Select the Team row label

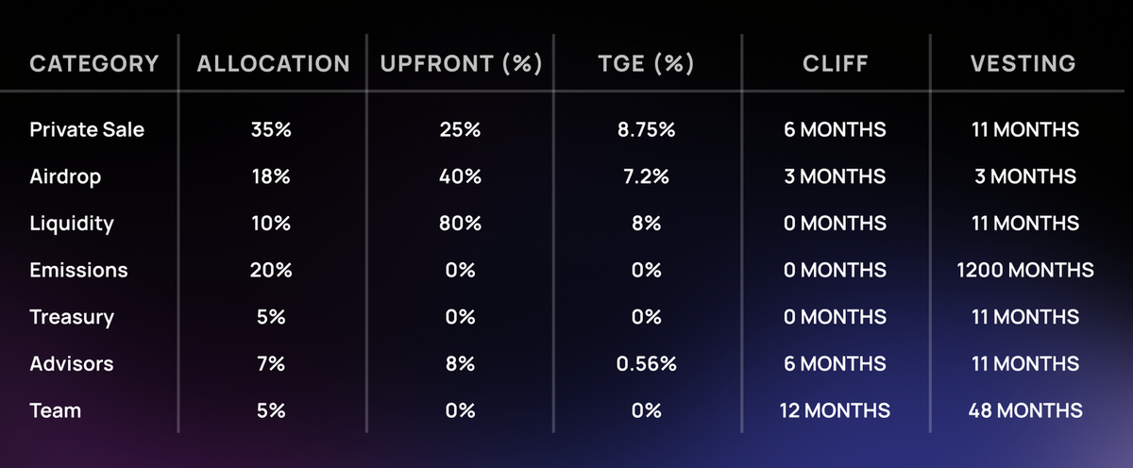(x=56, y=411)
